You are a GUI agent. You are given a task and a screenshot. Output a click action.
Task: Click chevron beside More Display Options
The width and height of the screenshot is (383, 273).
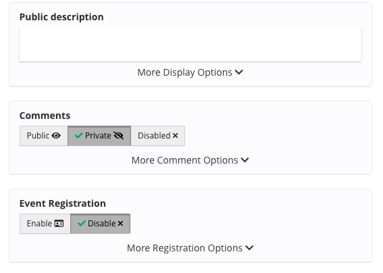tap(239, 72)
